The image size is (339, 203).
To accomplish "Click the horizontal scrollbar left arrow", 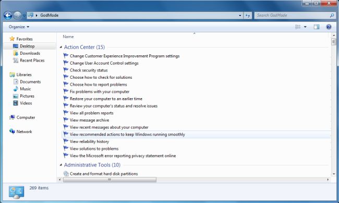I will [60, 180].
